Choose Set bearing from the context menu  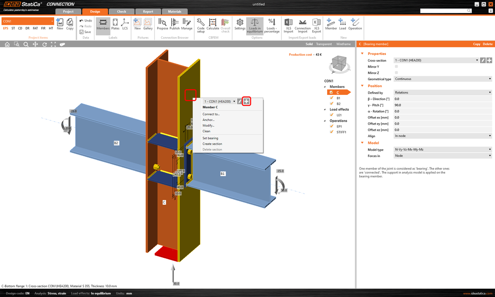(x=210, y=138)
